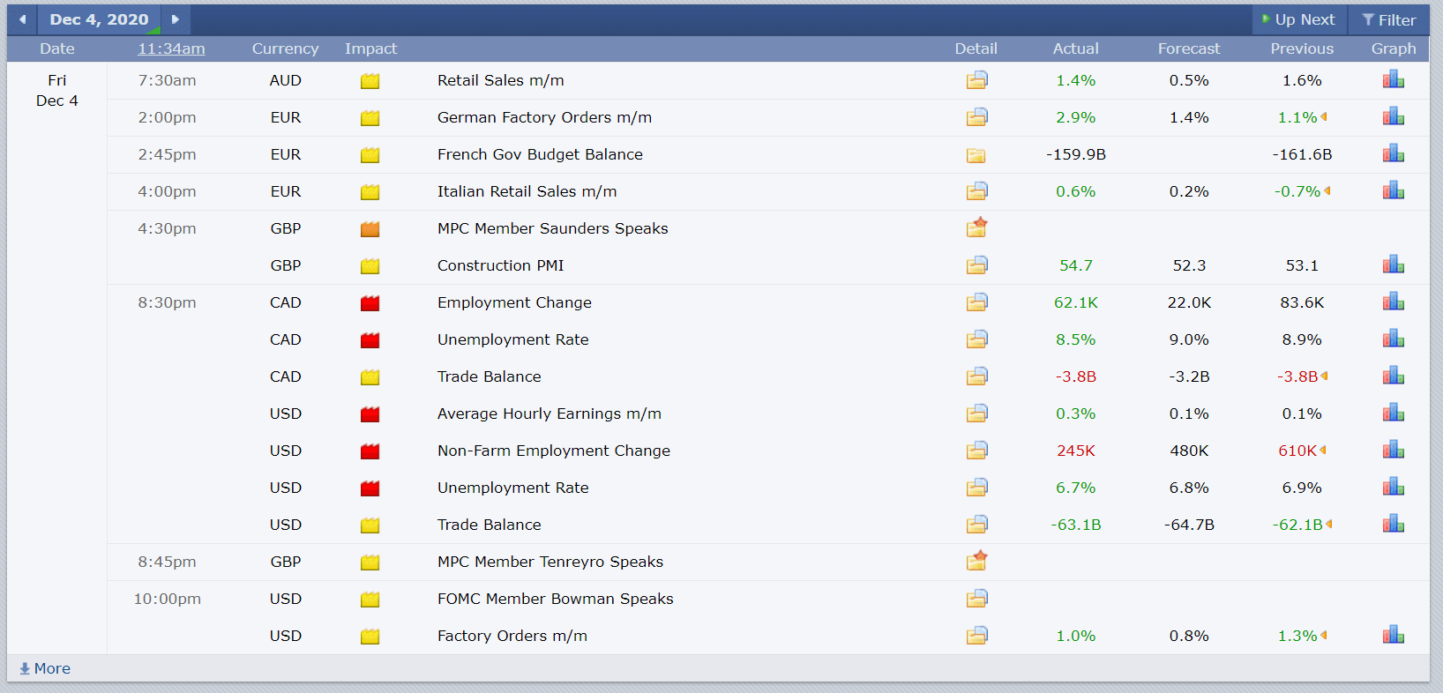
Task: Expand More events at bottom
Action: [45, 668]
